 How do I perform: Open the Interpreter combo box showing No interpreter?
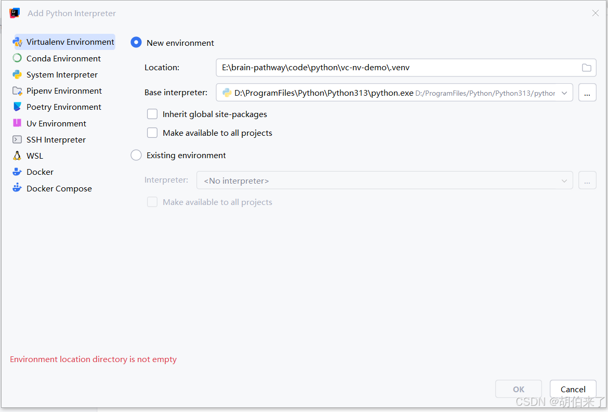point(385,181)
